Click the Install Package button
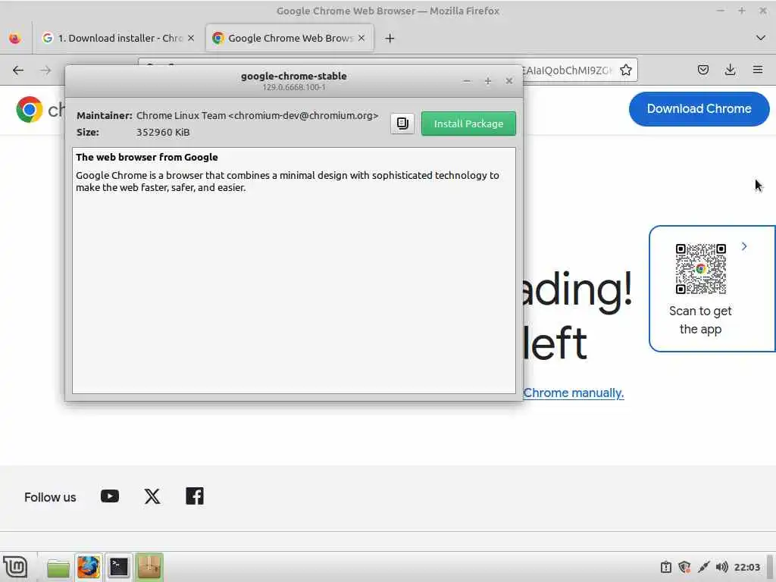The height and width of the screenshot is (582, 776). [x=468, y=124]
